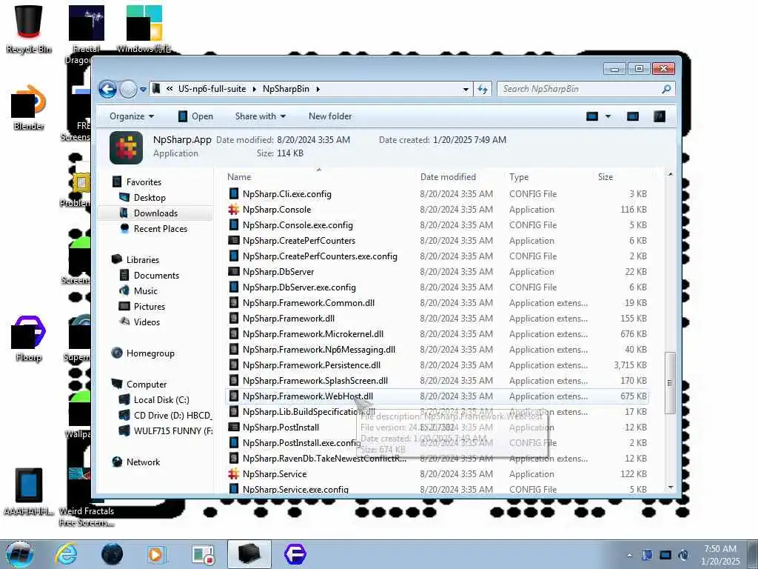Click US-np6-full-suite in the address path

[212, 89]
